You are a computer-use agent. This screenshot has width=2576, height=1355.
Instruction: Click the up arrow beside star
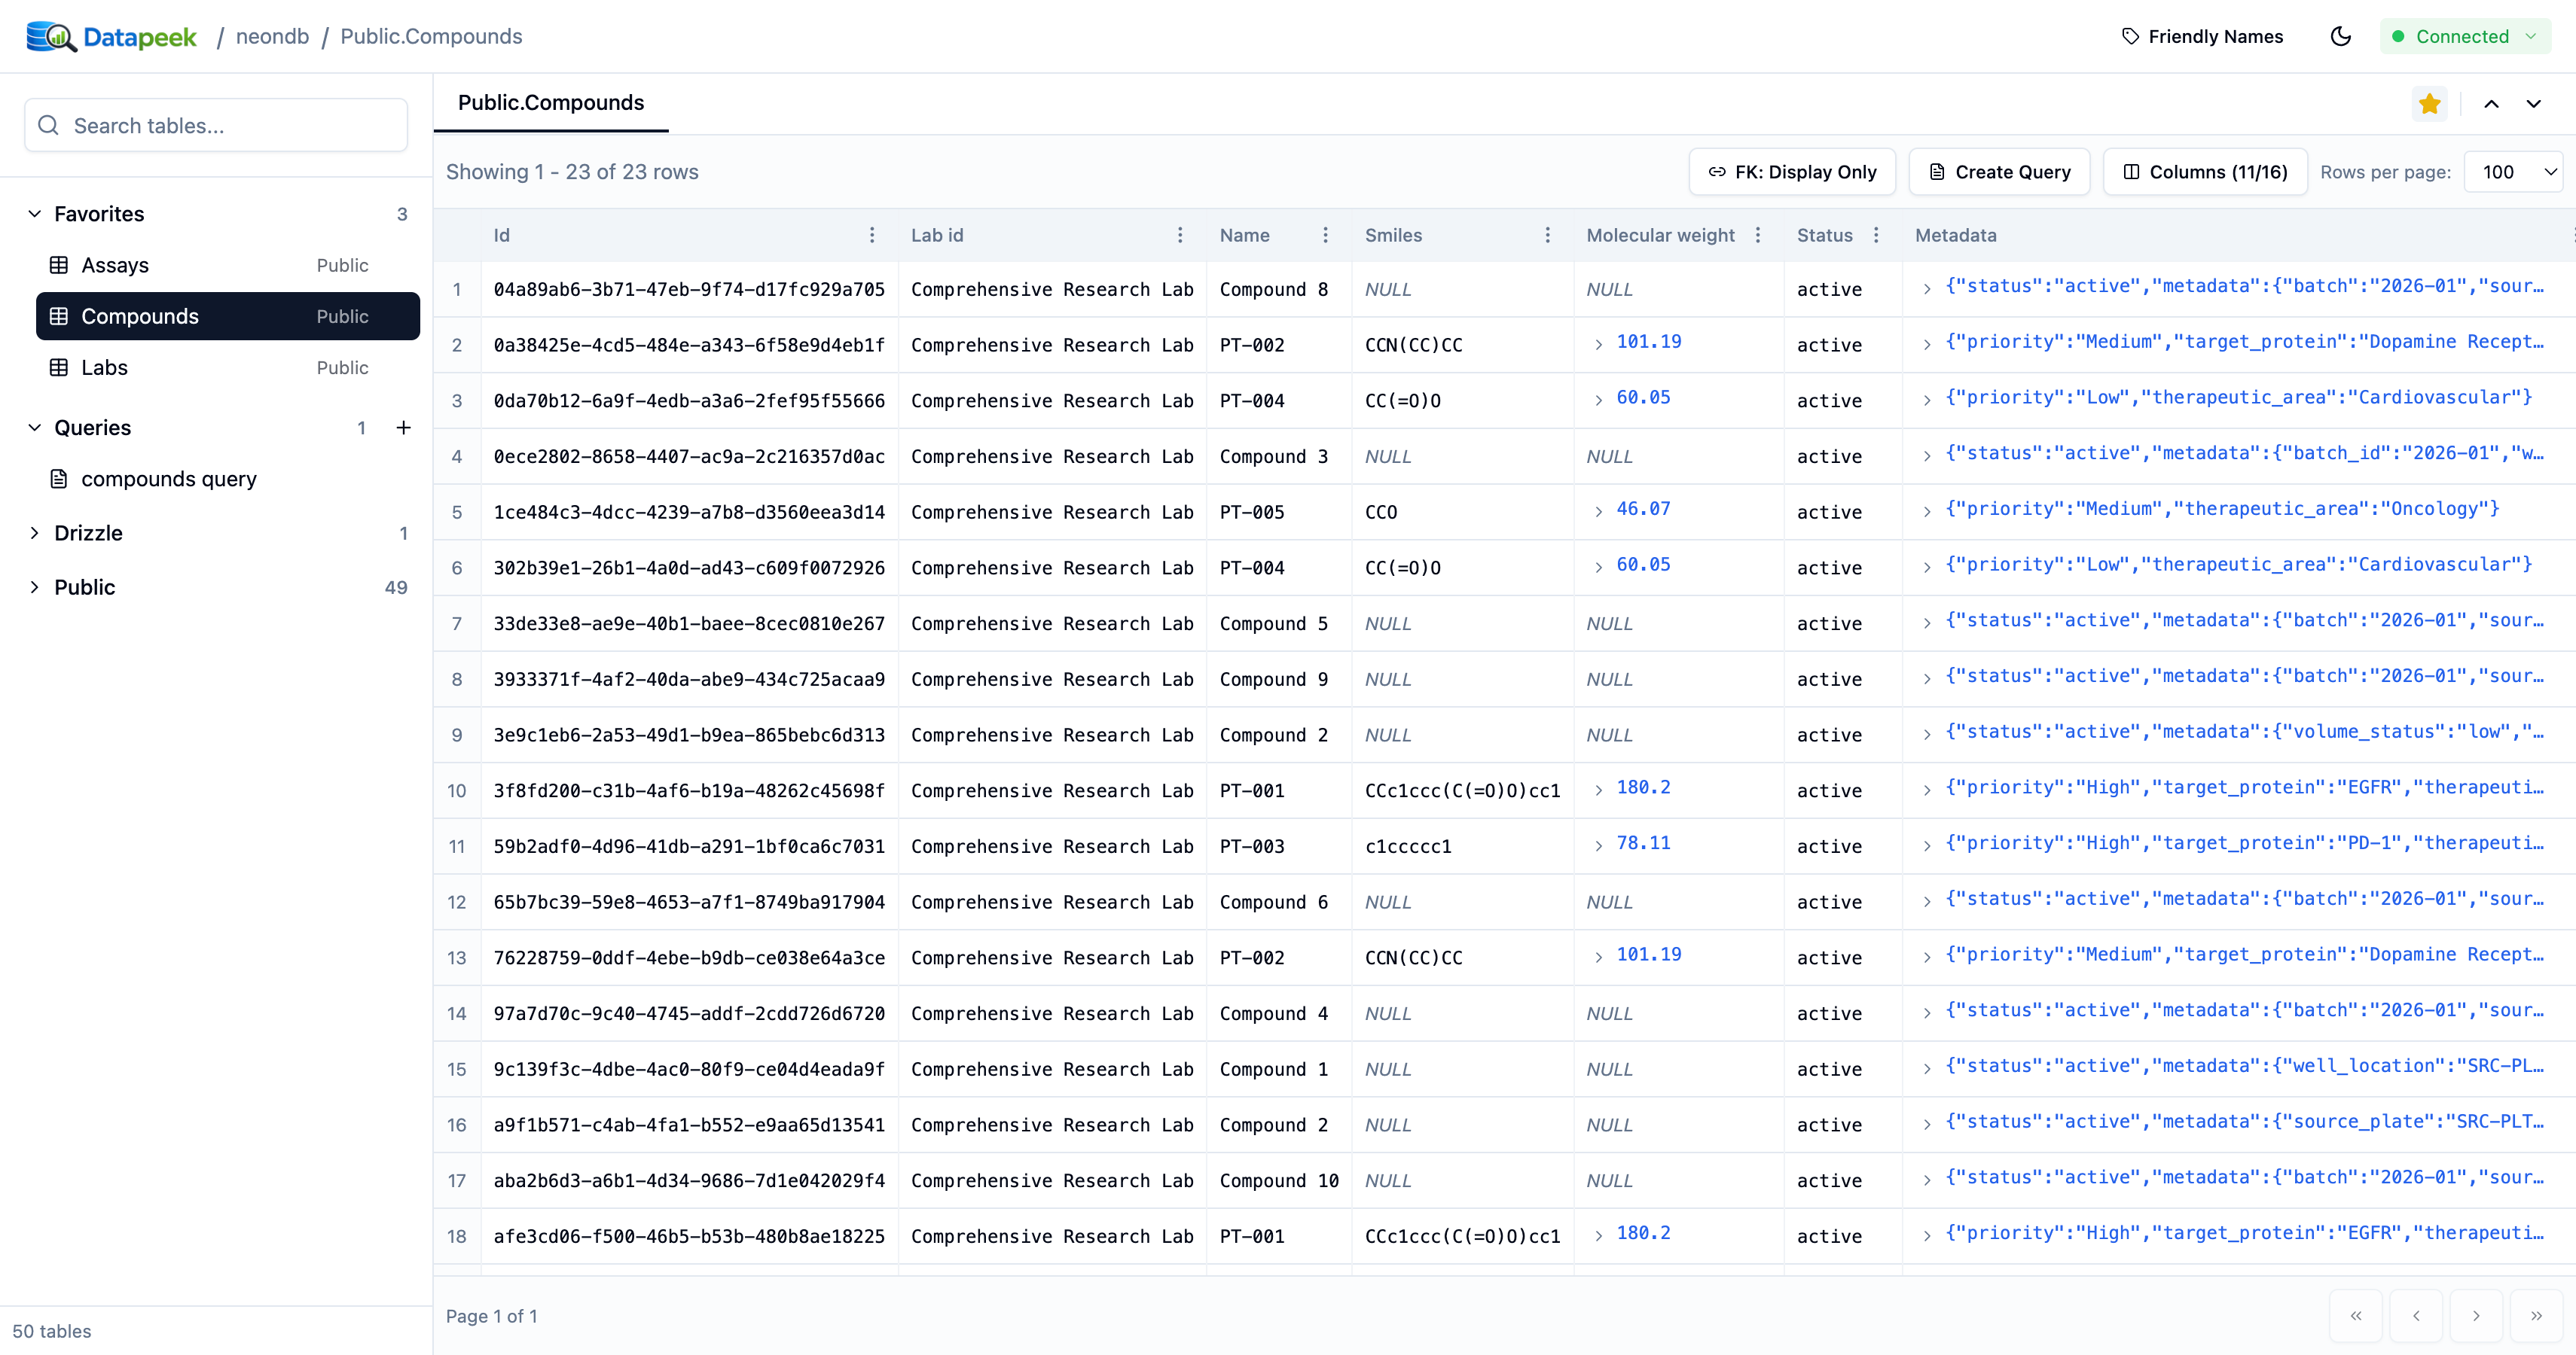(2491, 104)
